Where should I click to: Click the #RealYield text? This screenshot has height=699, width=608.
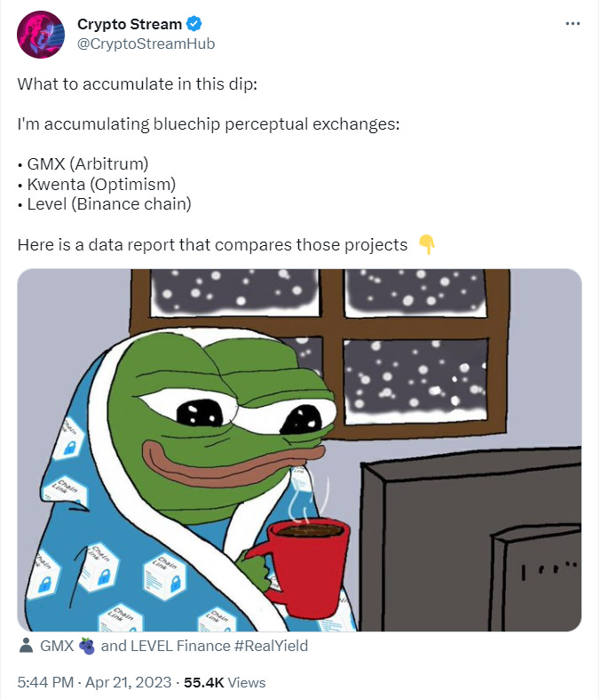click(x=272, y=646)
